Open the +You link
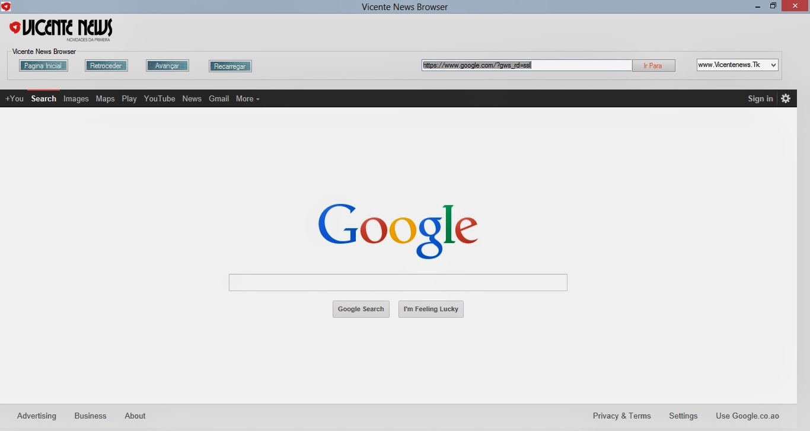This screenshot has width=810, height=431. (14, 98)
